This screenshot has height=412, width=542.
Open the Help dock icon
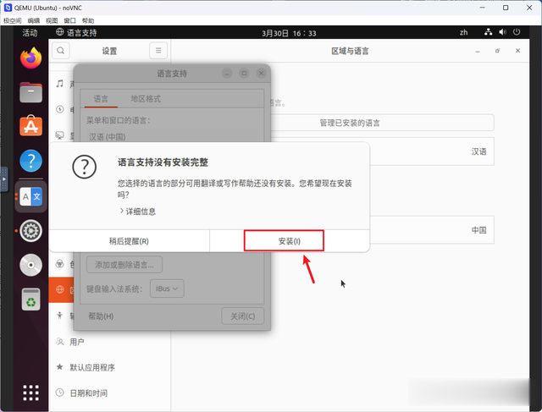30,161
